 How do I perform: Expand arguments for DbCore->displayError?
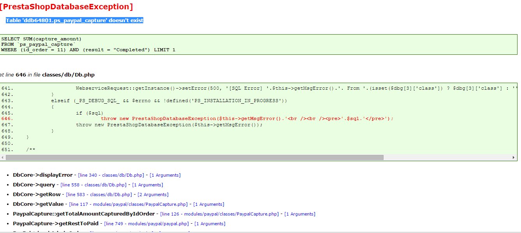tap(165, 175)
